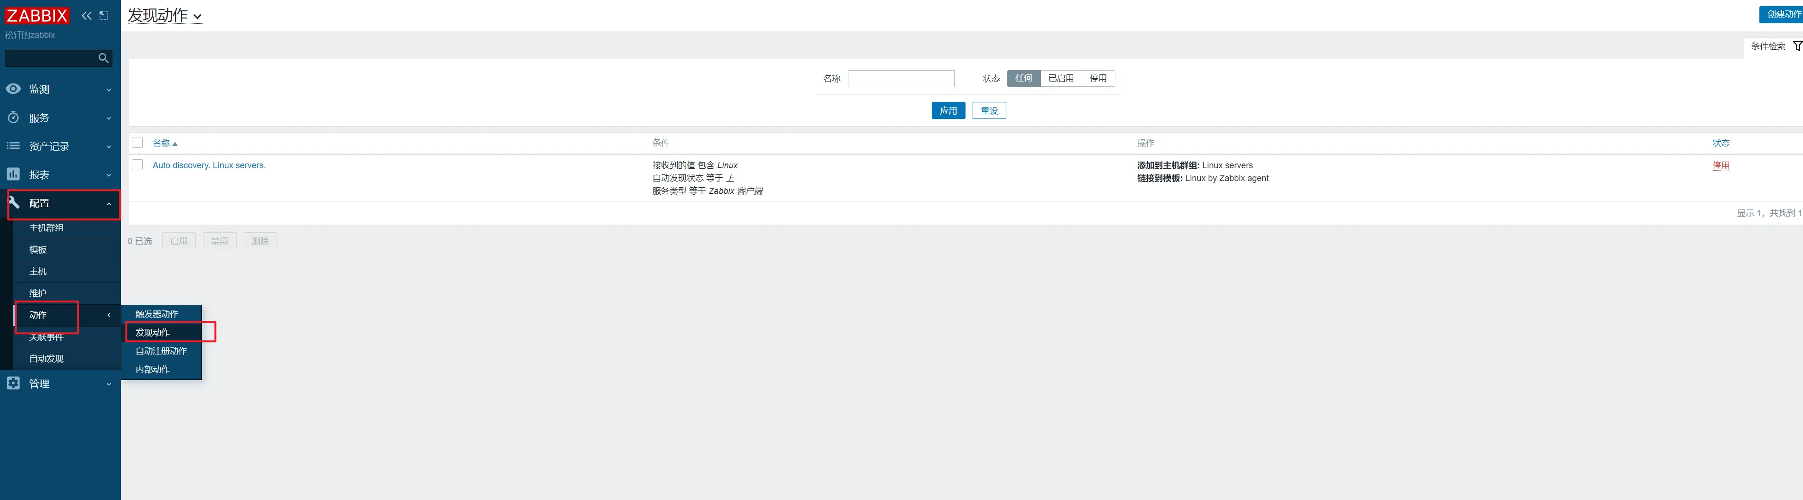Open the 报表 chart icon menu
The image size is (1803, 500).
point(13,174)
